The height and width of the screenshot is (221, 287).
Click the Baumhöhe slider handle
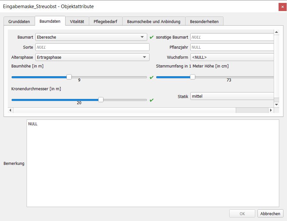69,77
